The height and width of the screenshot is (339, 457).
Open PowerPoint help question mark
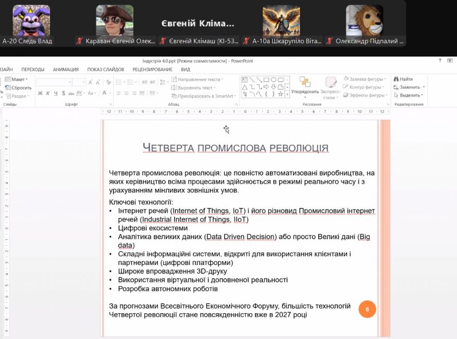tap(440, 61)
